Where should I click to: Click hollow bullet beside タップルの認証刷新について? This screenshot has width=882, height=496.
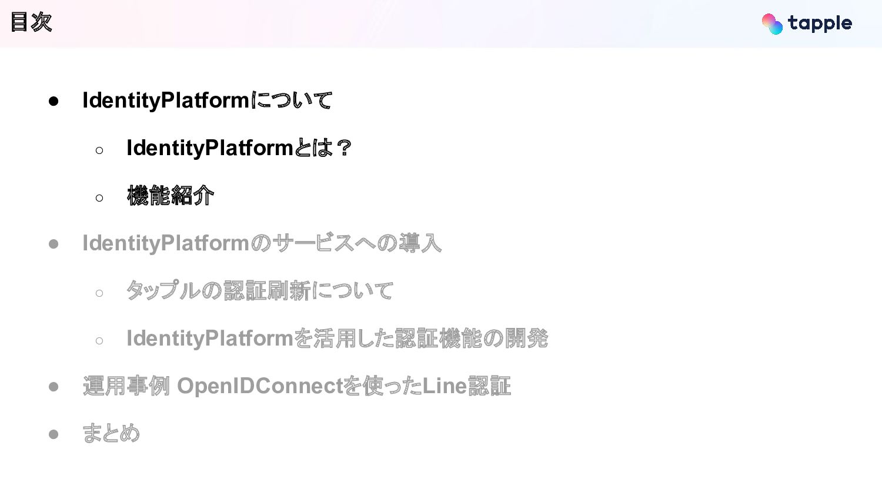point(99,293)
